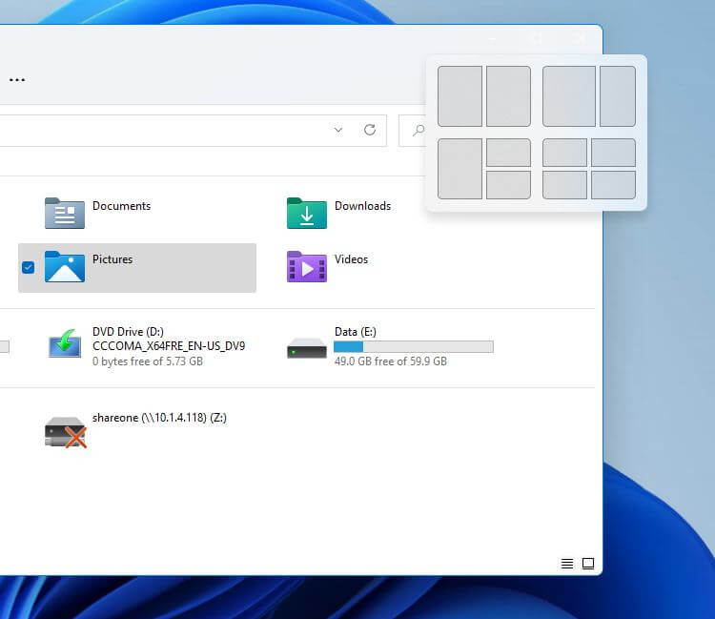
Task: Open the See more (…) menu
Action: point(17,79)
